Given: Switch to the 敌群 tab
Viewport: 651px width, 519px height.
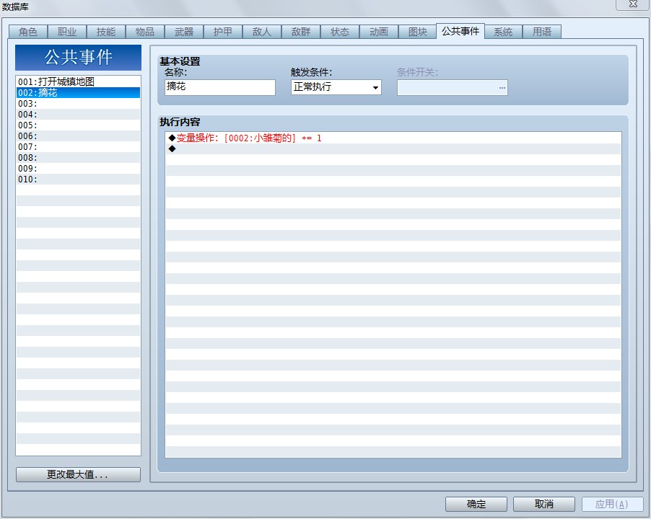Looking at the screenshot, I should (x=301, y=32).
